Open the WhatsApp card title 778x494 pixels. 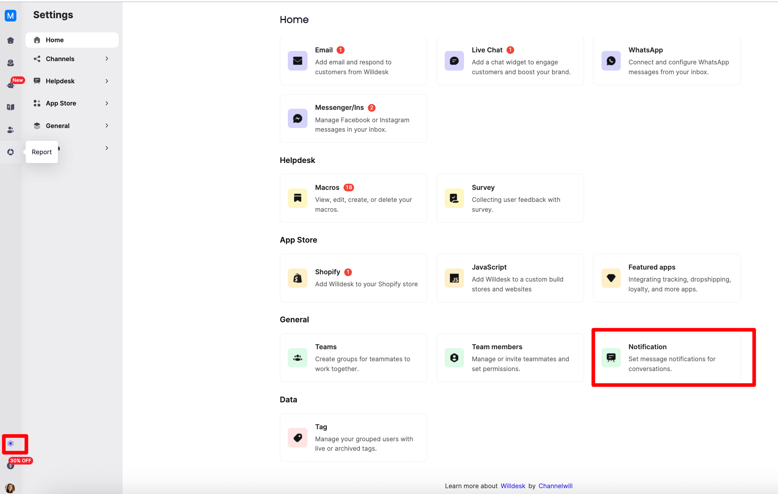(x=646, y=50)
